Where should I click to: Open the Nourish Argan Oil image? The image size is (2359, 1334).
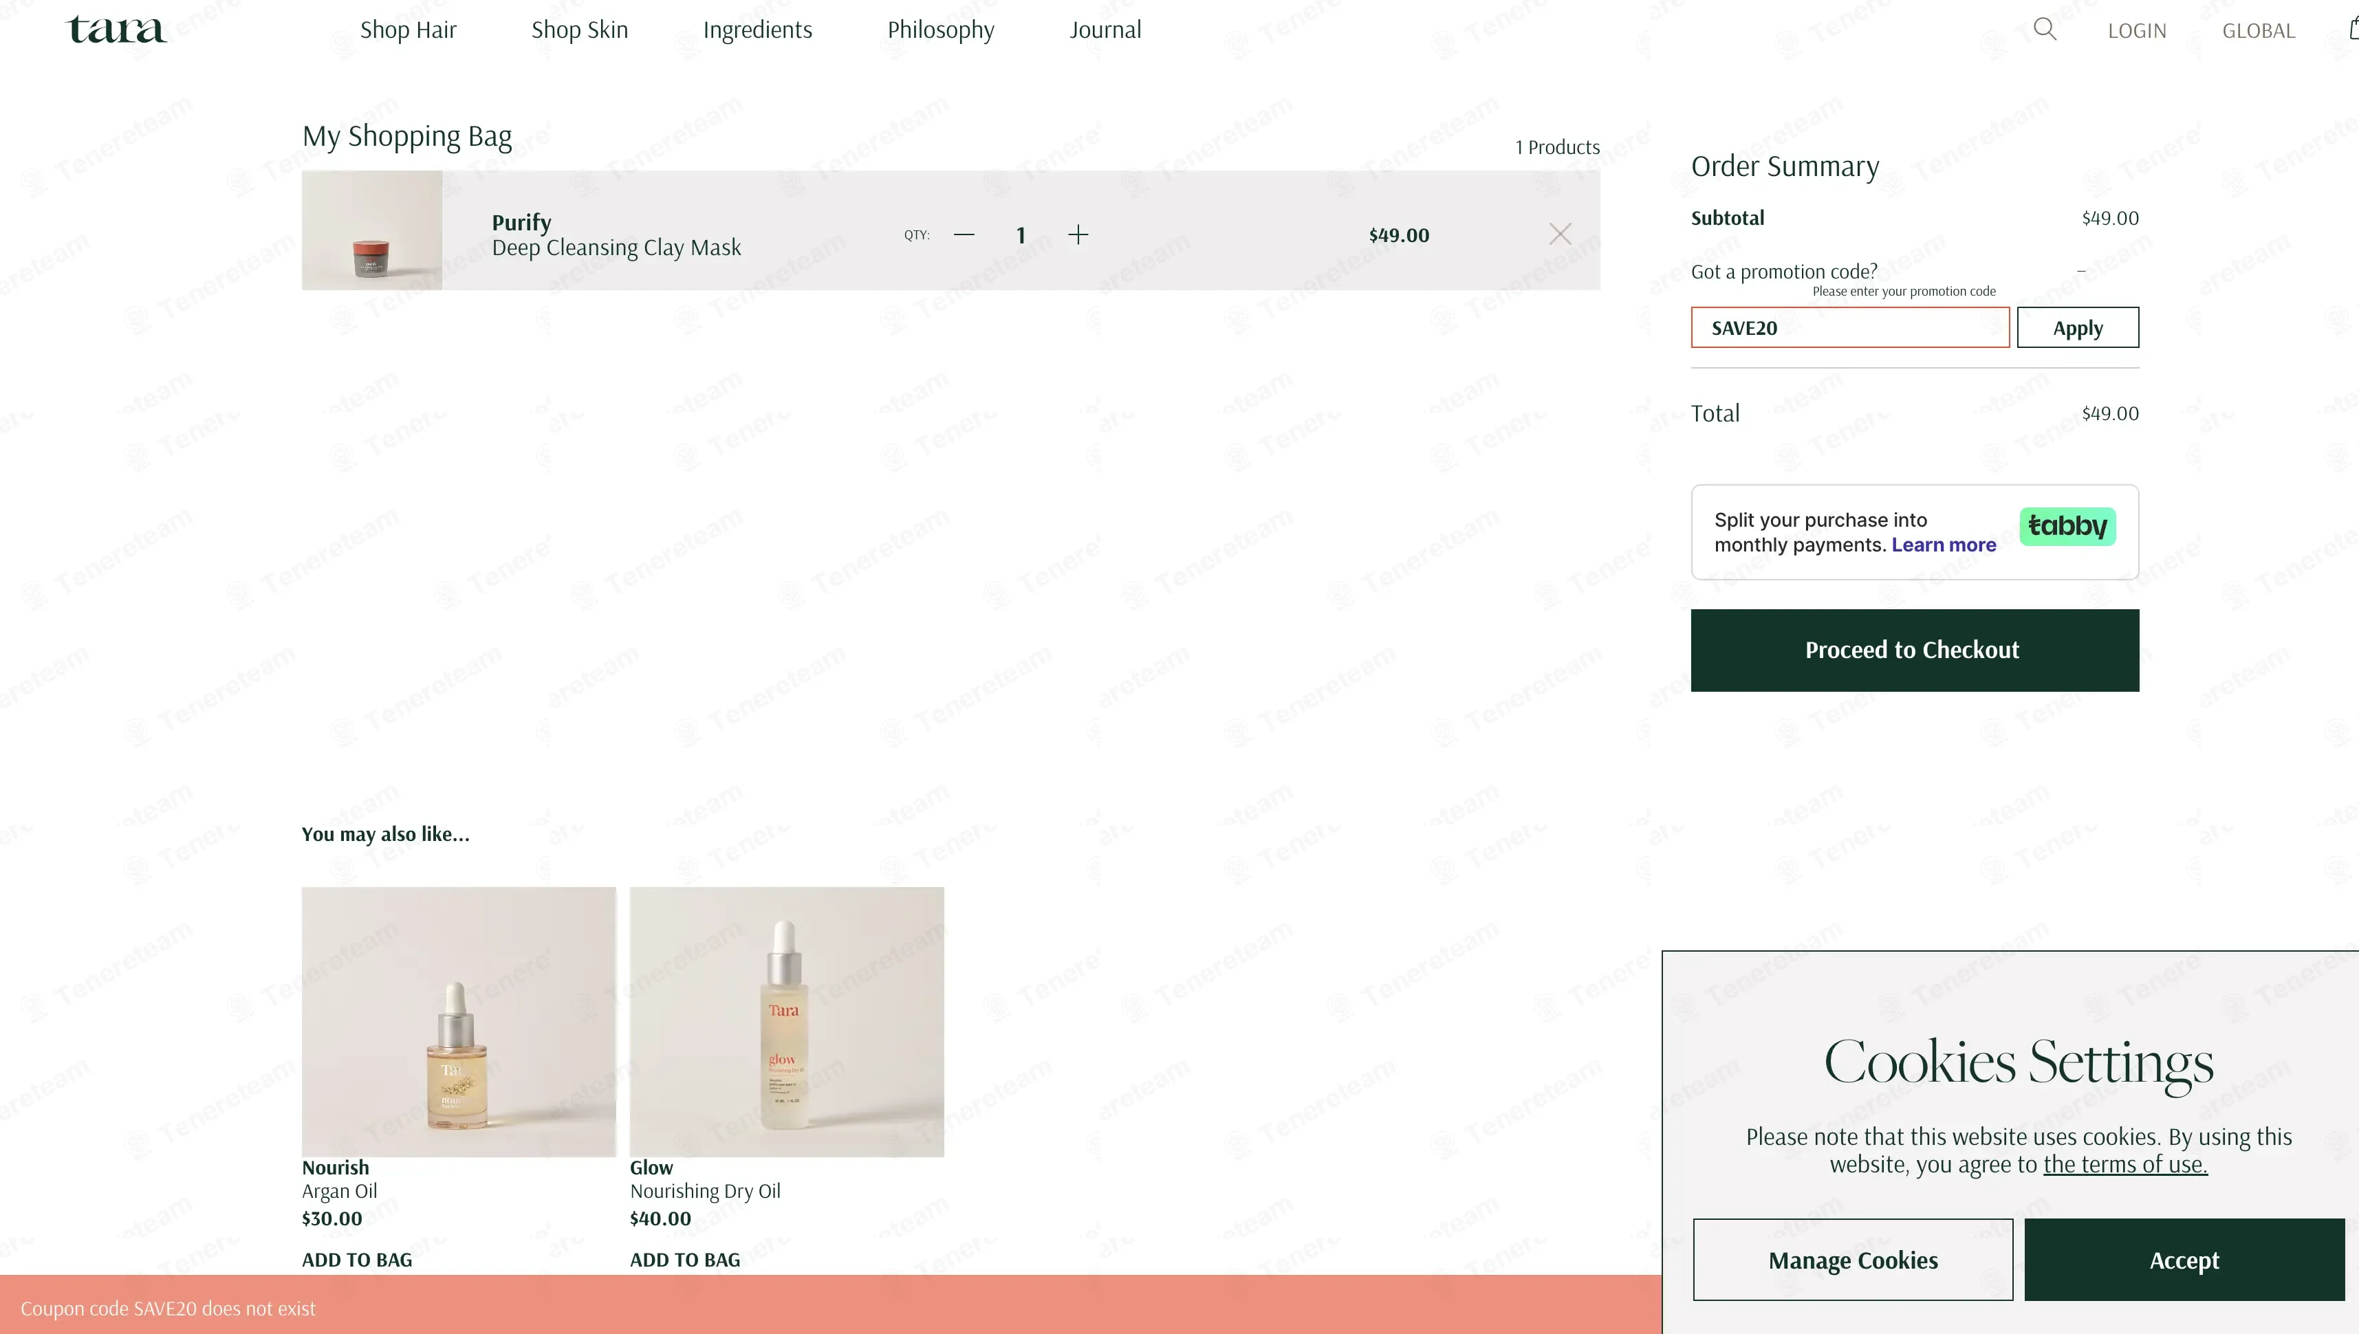click(x=459, y=1020)
